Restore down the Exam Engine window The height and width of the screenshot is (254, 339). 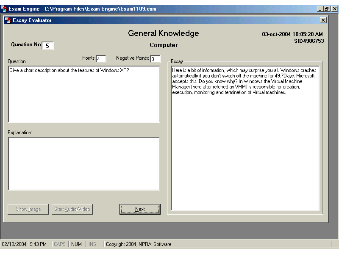pos(327,8)
